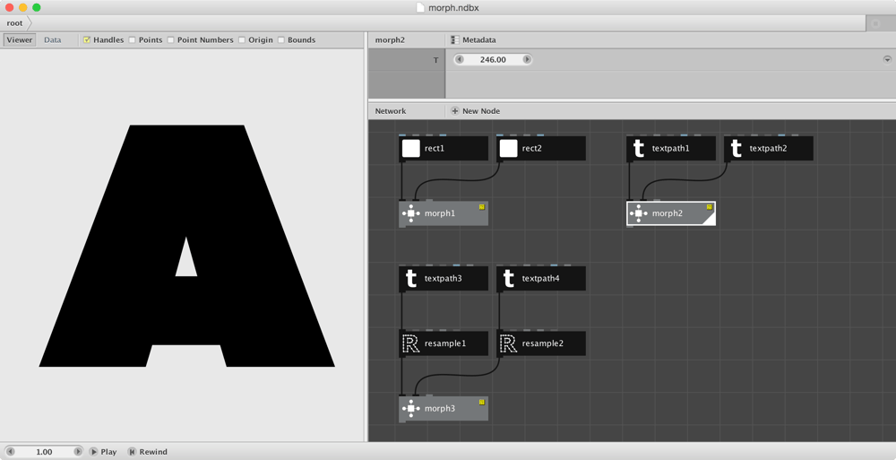
Task: Select the resample1 node label
Action: [445, 343]
